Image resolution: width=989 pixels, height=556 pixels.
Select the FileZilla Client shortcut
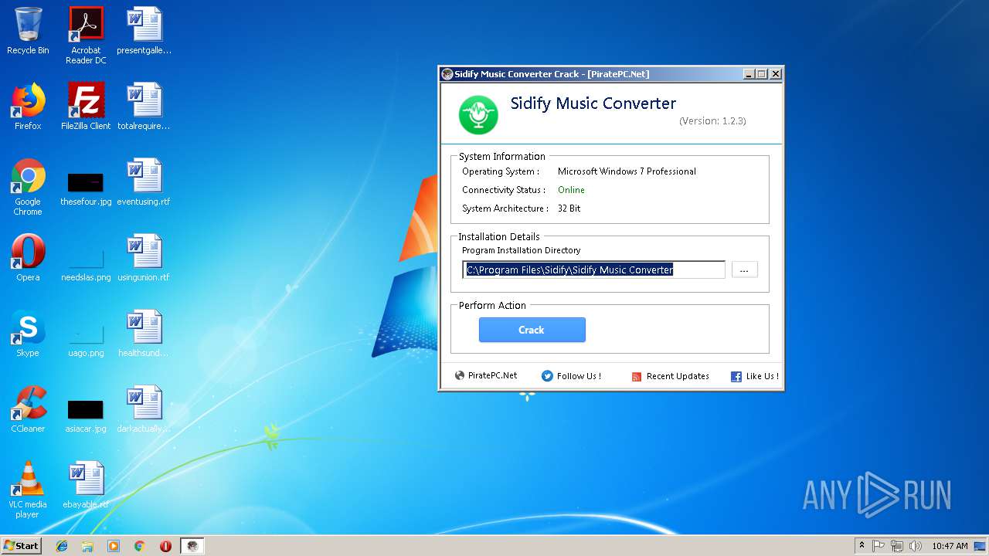(86, 107)
